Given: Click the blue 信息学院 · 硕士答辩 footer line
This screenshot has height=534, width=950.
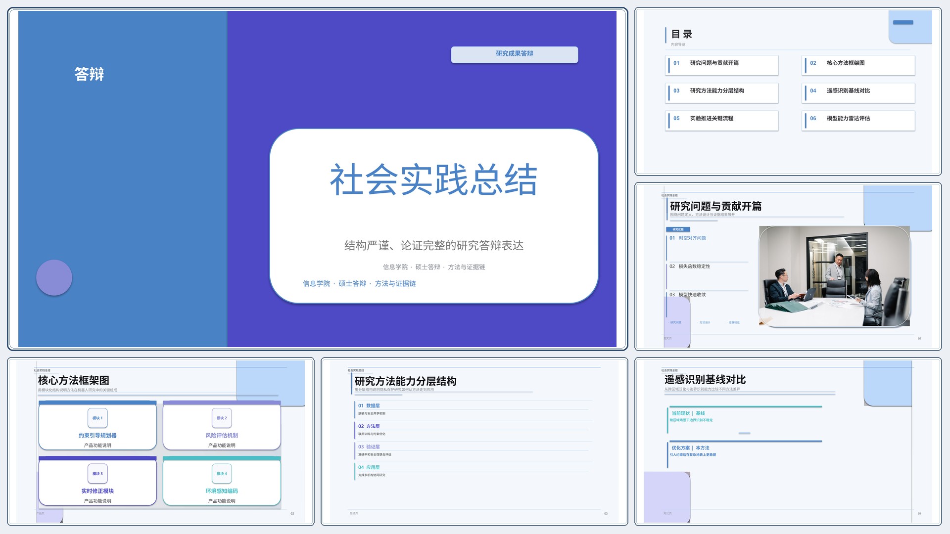Looking at the screenshot, I should click(359, 283).
